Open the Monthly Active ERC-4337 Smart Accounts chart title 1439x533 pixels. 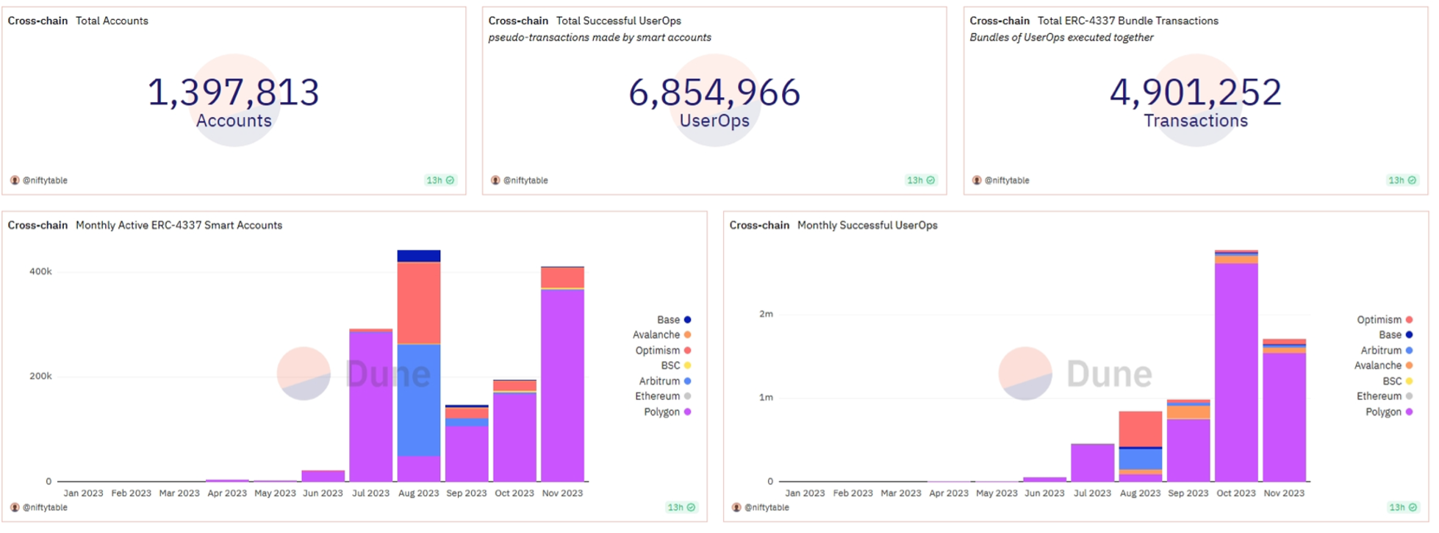pos(179,225)
